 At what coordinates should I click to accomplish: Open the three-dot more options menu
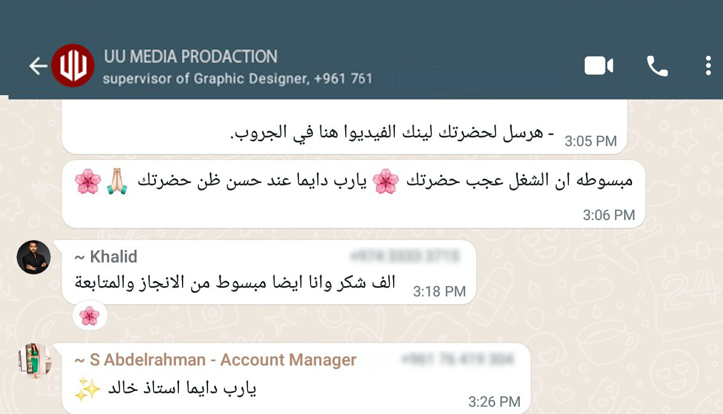(708, 65)
